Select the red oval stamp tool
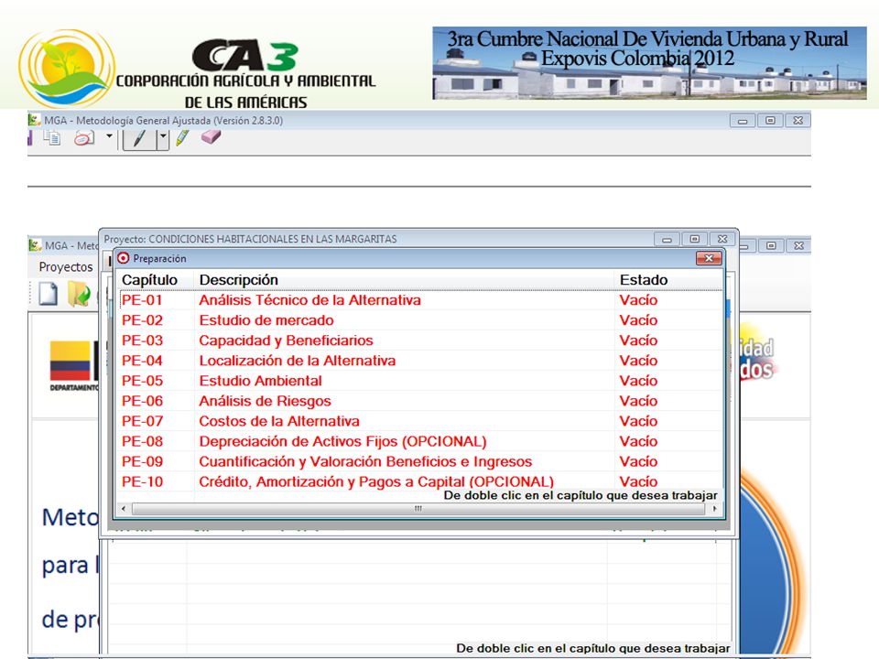This screenshot has height=659, width=879. [84, 138]
